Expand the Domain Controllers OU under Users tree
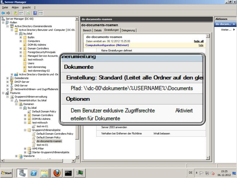237x178 pixels. click(x=21, y=48)
